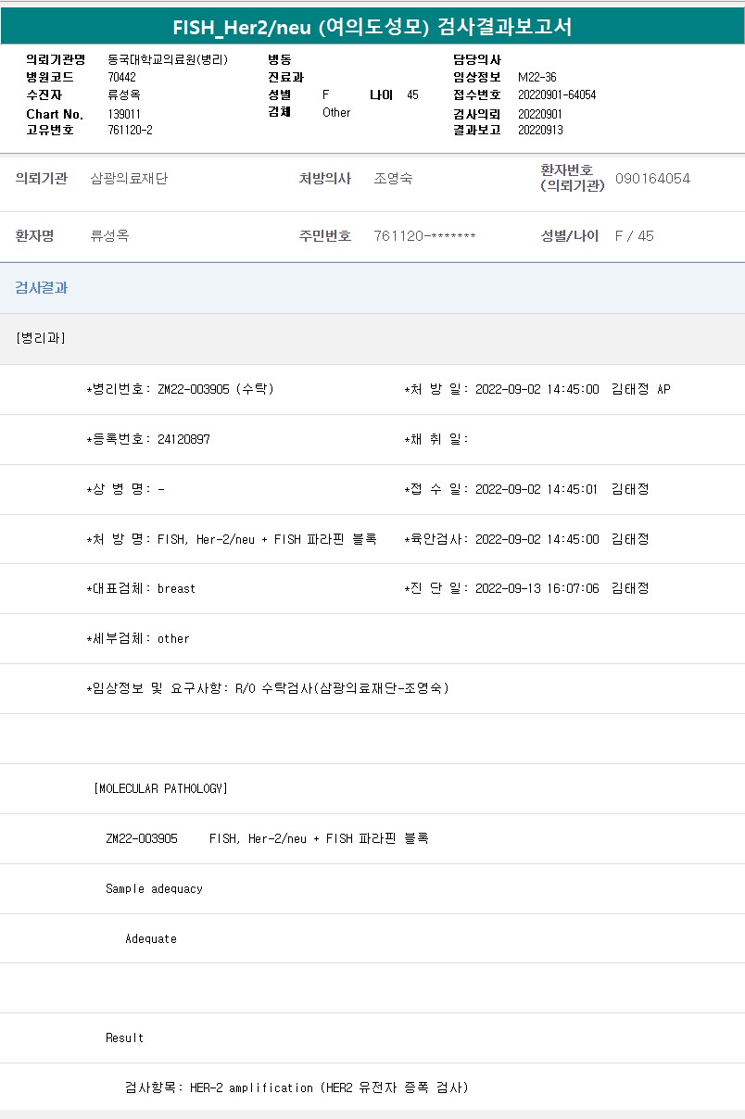The width and height of the screenshot is (745, 1119).
Task: Click the '*상 병 명: -' line
Action: point(125,489)
